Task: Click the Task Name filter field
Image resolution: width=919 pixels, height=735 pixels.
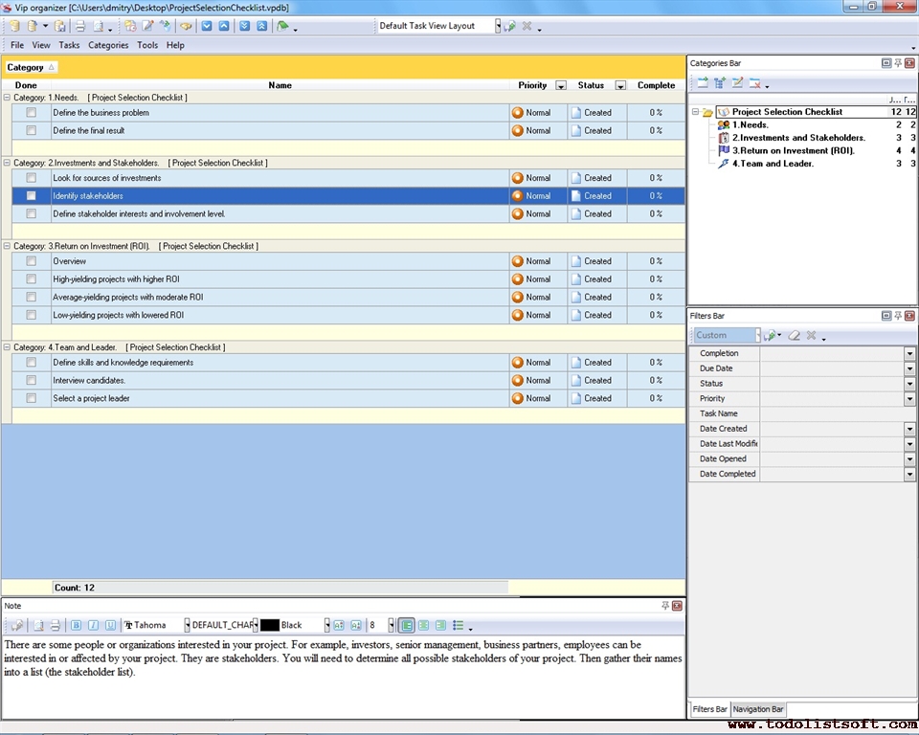Action: (831, 413)
